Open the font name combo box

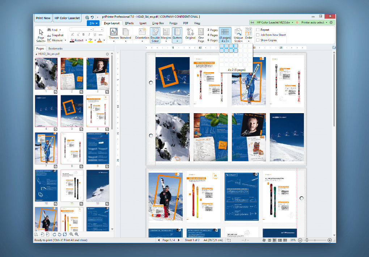[x=81, y=30]
